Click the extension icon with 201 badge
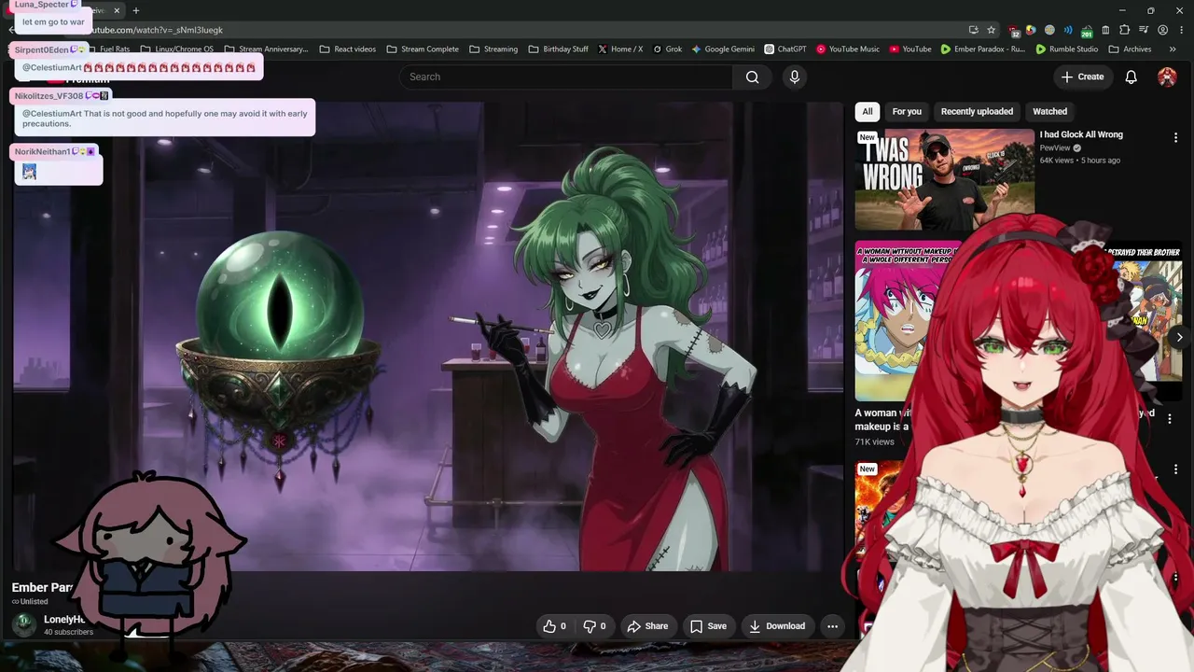This screenshot has width=1194, height=672. [x=1087, y=31]
